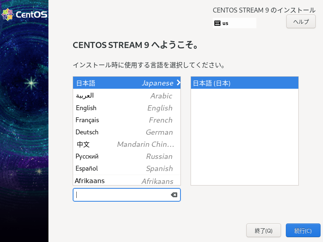Click empty area of locale list panel
Screen dimensions: 323x242
tap(245, 137)
